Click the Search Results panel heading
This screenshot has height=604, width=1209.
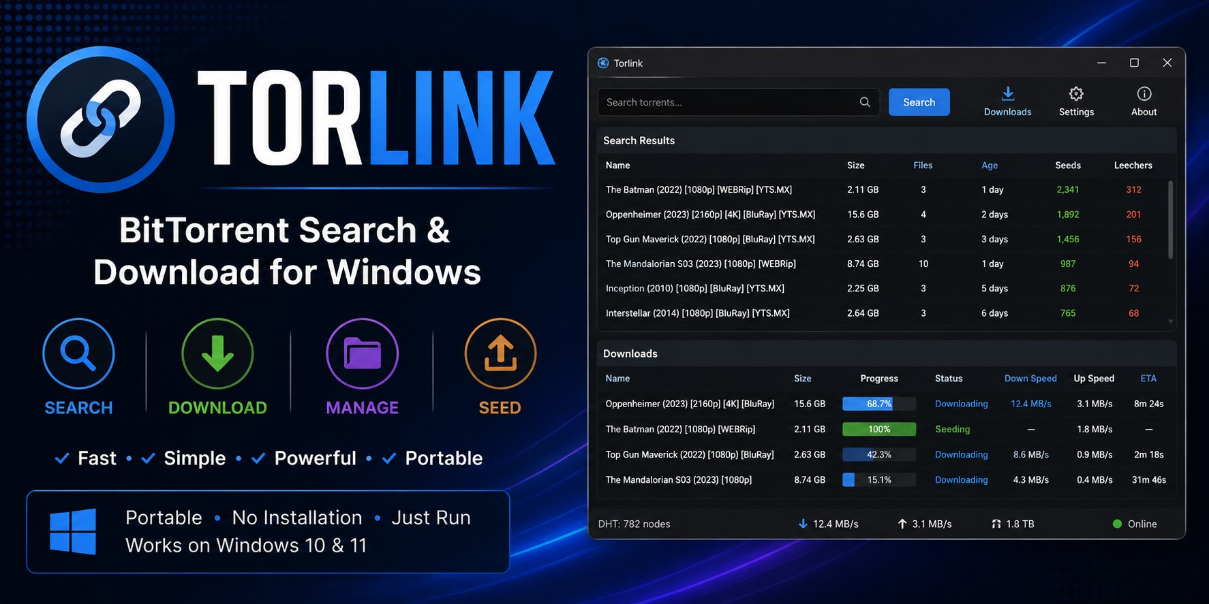tap(639, 140)
